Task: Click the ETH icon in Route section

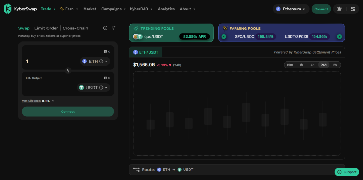Action: pos(159,170)
